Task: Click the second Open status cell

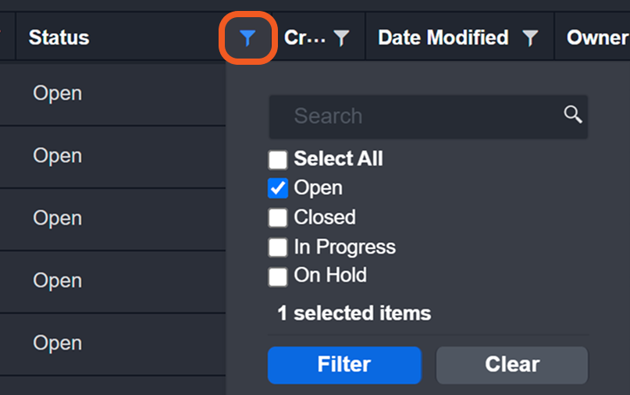Action: (57, 155)
